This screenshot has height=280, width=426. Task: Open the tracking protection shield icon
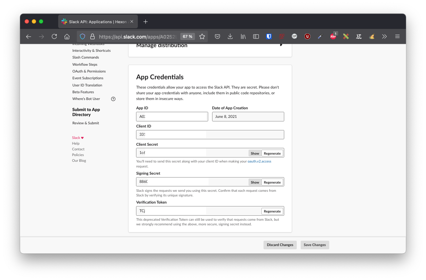(82, 36)
